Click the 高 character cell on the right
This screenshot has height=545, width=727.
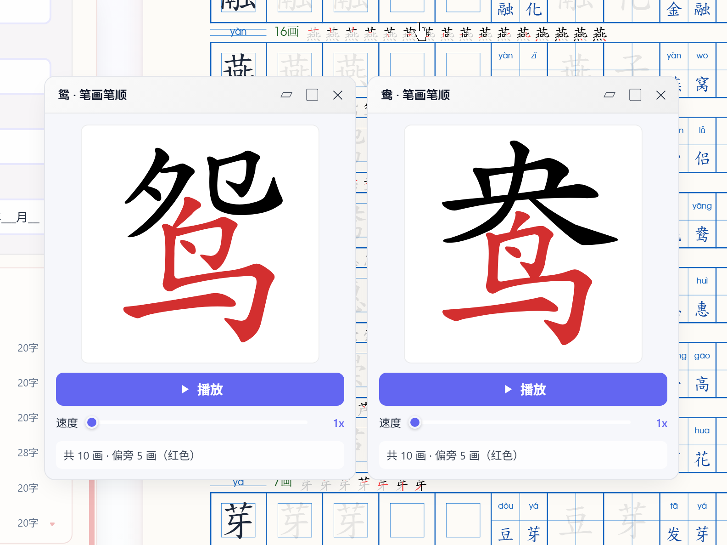click(x=702, y=384)
